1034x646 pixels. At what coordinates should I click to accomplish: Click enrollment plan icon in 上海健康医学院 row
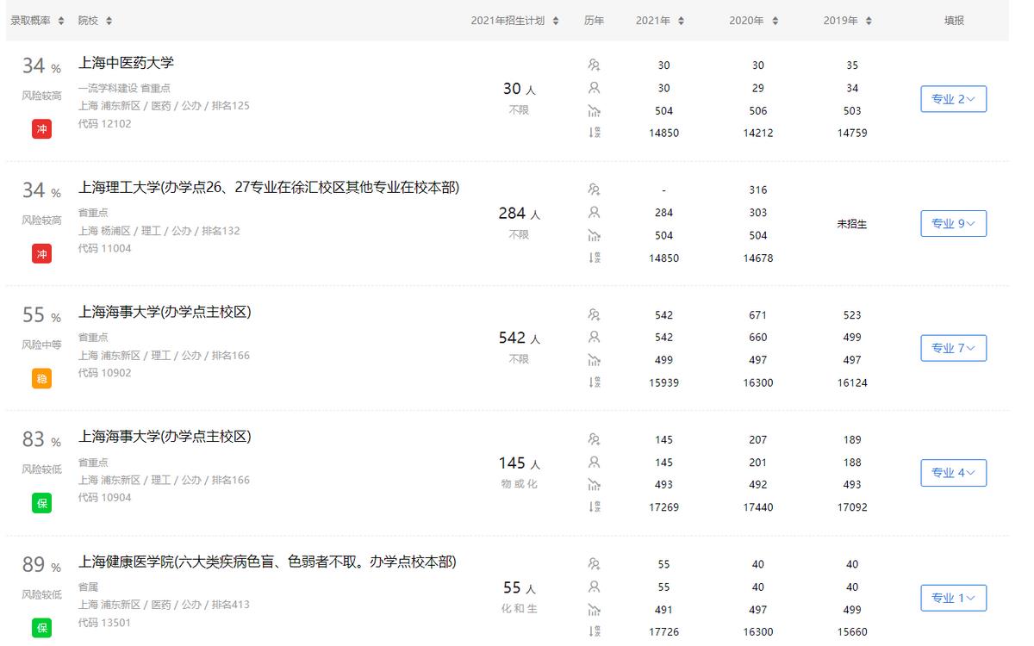[x=594, y=564]
